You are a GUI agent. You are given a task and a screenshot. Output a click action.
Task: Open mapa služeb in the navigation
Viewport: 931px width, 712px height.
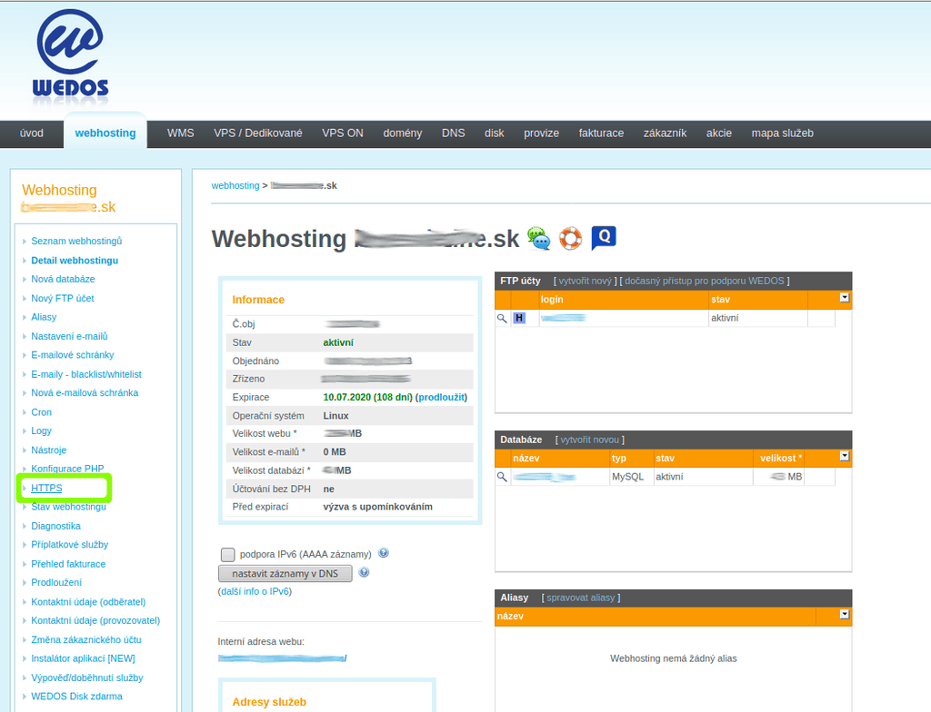tap(783, 133)
